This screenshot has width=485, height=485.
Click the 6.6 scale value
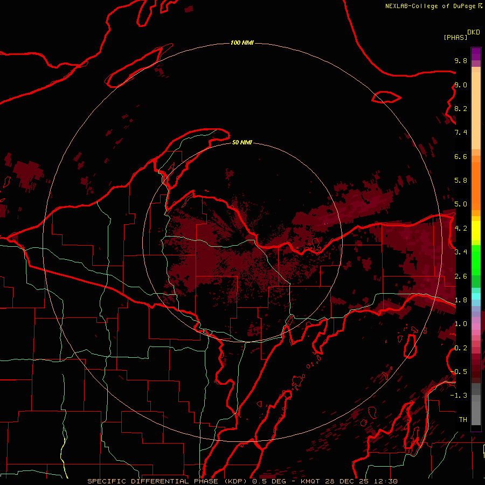(x=461, y=156)
